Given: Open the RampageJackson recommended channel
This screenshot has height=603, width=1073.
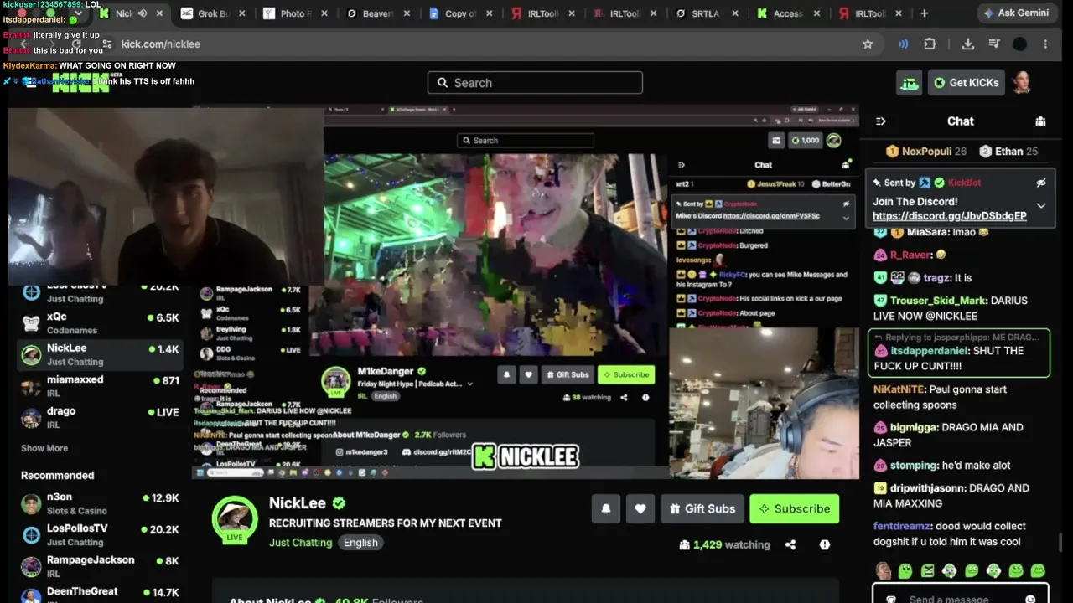Looking at the screenshot, I should pyautogui.click(x=101, y=566).
